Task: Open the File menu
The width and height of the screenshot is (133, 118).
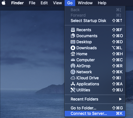Action: [32, 3]
